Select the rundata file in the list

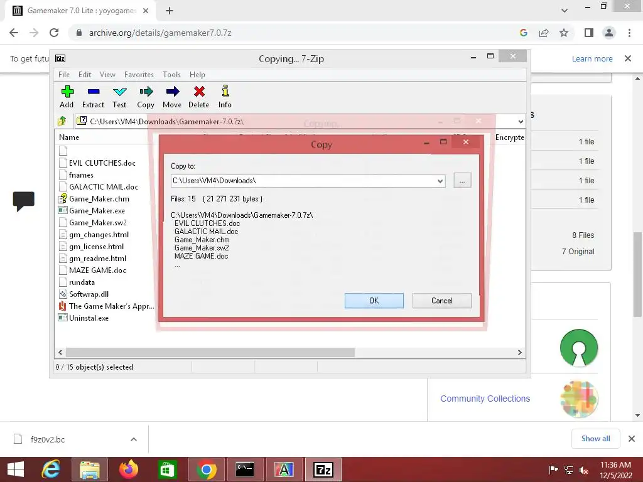pyautogui.click(x=77, y=282)
